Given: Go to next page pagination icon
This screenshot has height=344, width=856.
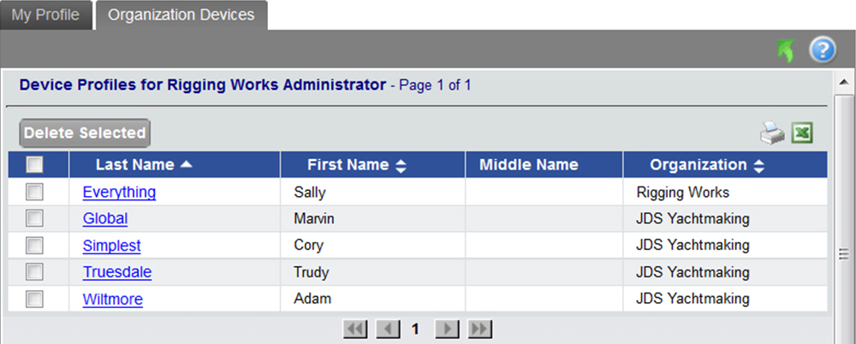Looking at the screenshot, I should (448, 329).
